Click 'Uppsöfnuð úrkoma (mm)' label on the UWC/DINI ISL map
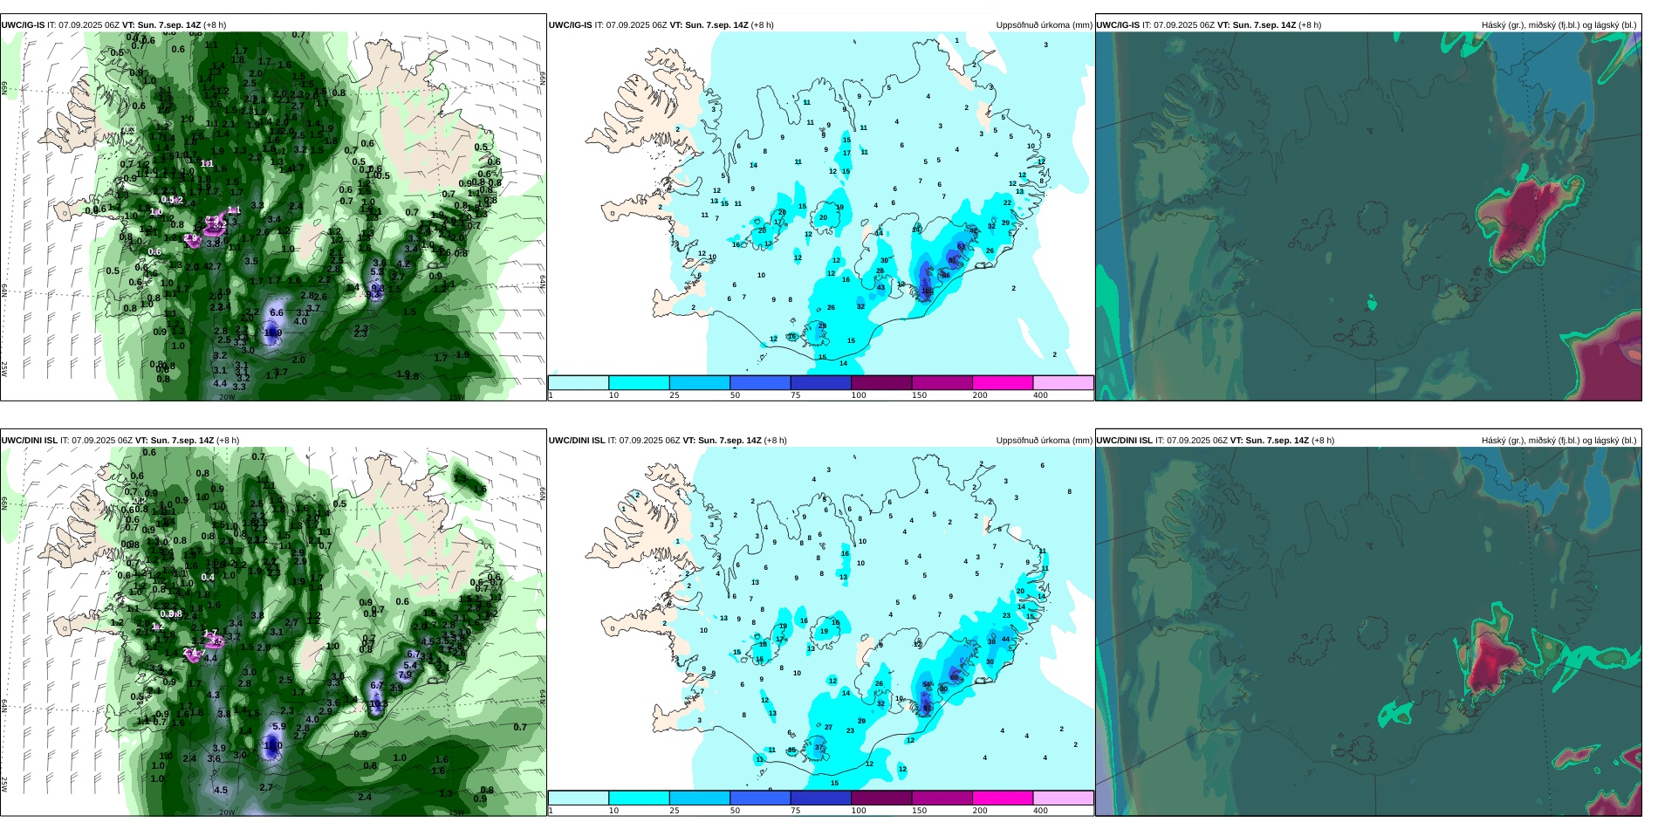This screenshot has height=829, width=1658. click(1045, 441)
